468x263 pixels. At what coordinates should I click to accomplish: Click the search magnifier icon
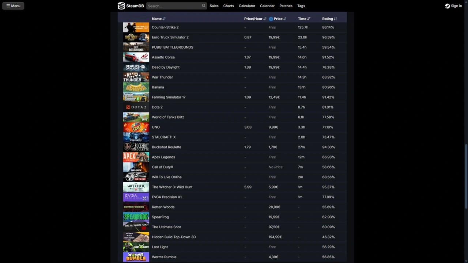(204, 6)
